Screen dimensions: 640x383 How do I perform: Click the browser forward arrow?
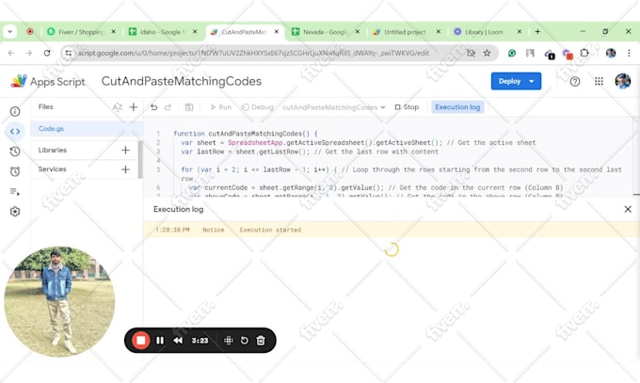[28, 53]
